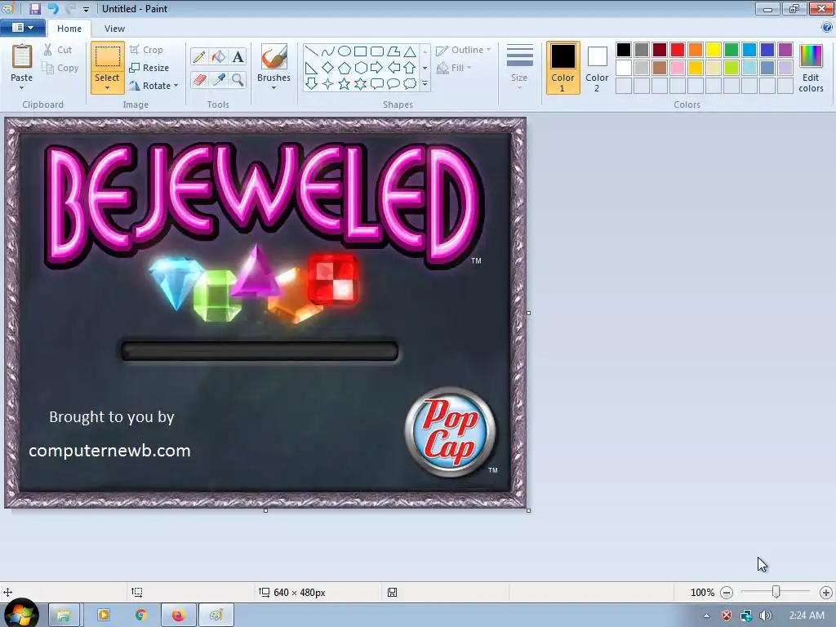Choose the yellow color swatch
The width and height of the screenshot is (836, 627).
coord(714,50)
